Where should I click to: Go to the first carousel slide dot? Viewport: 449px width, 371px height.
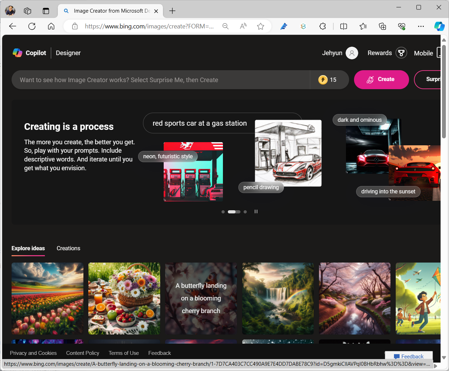tap(223, 212)
